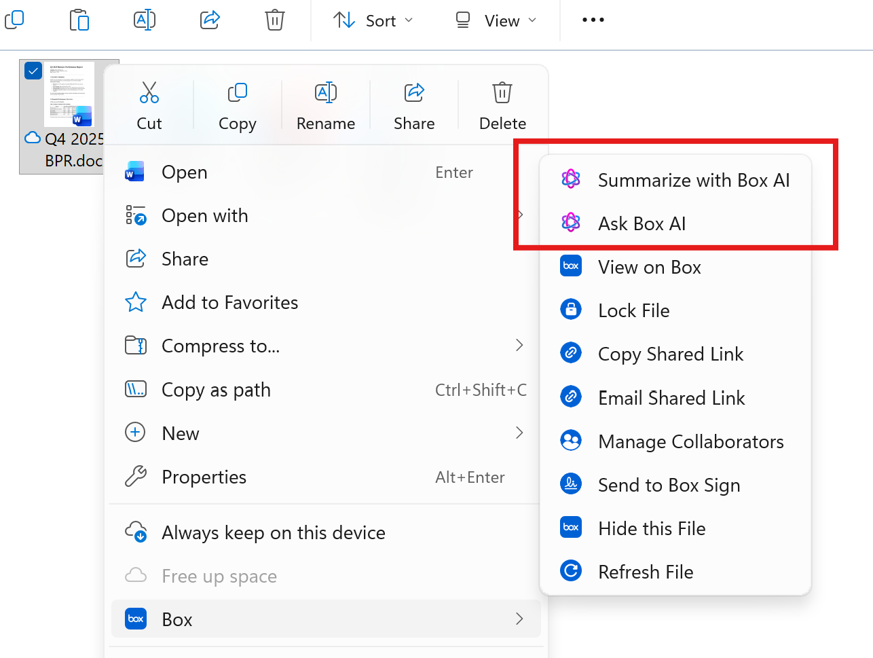
Task: Open the View dropdown in toolbar
Action: coord(496,21)
